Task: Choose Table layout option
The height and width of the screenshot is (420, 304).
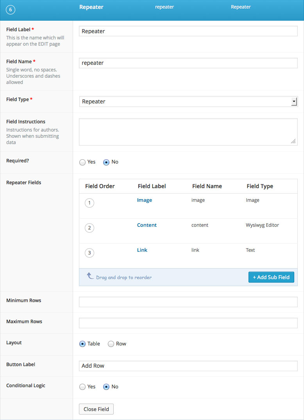Action: pyautogui.click(x=82, y=344)
